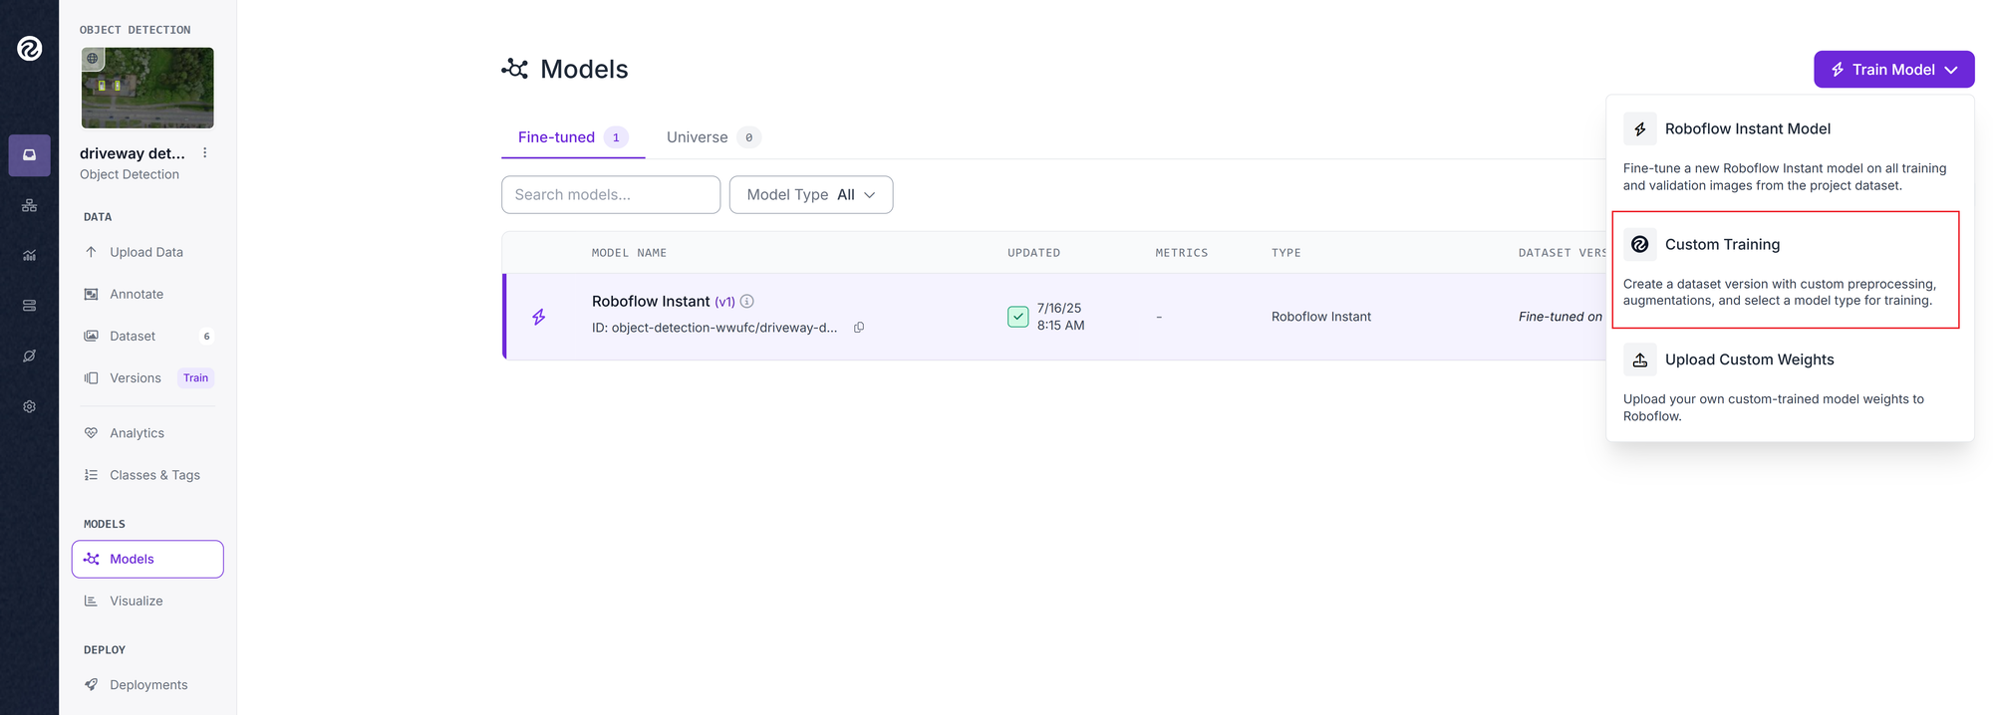
Task: Click the Dataset pictures icon
Action: click(91, 336)
